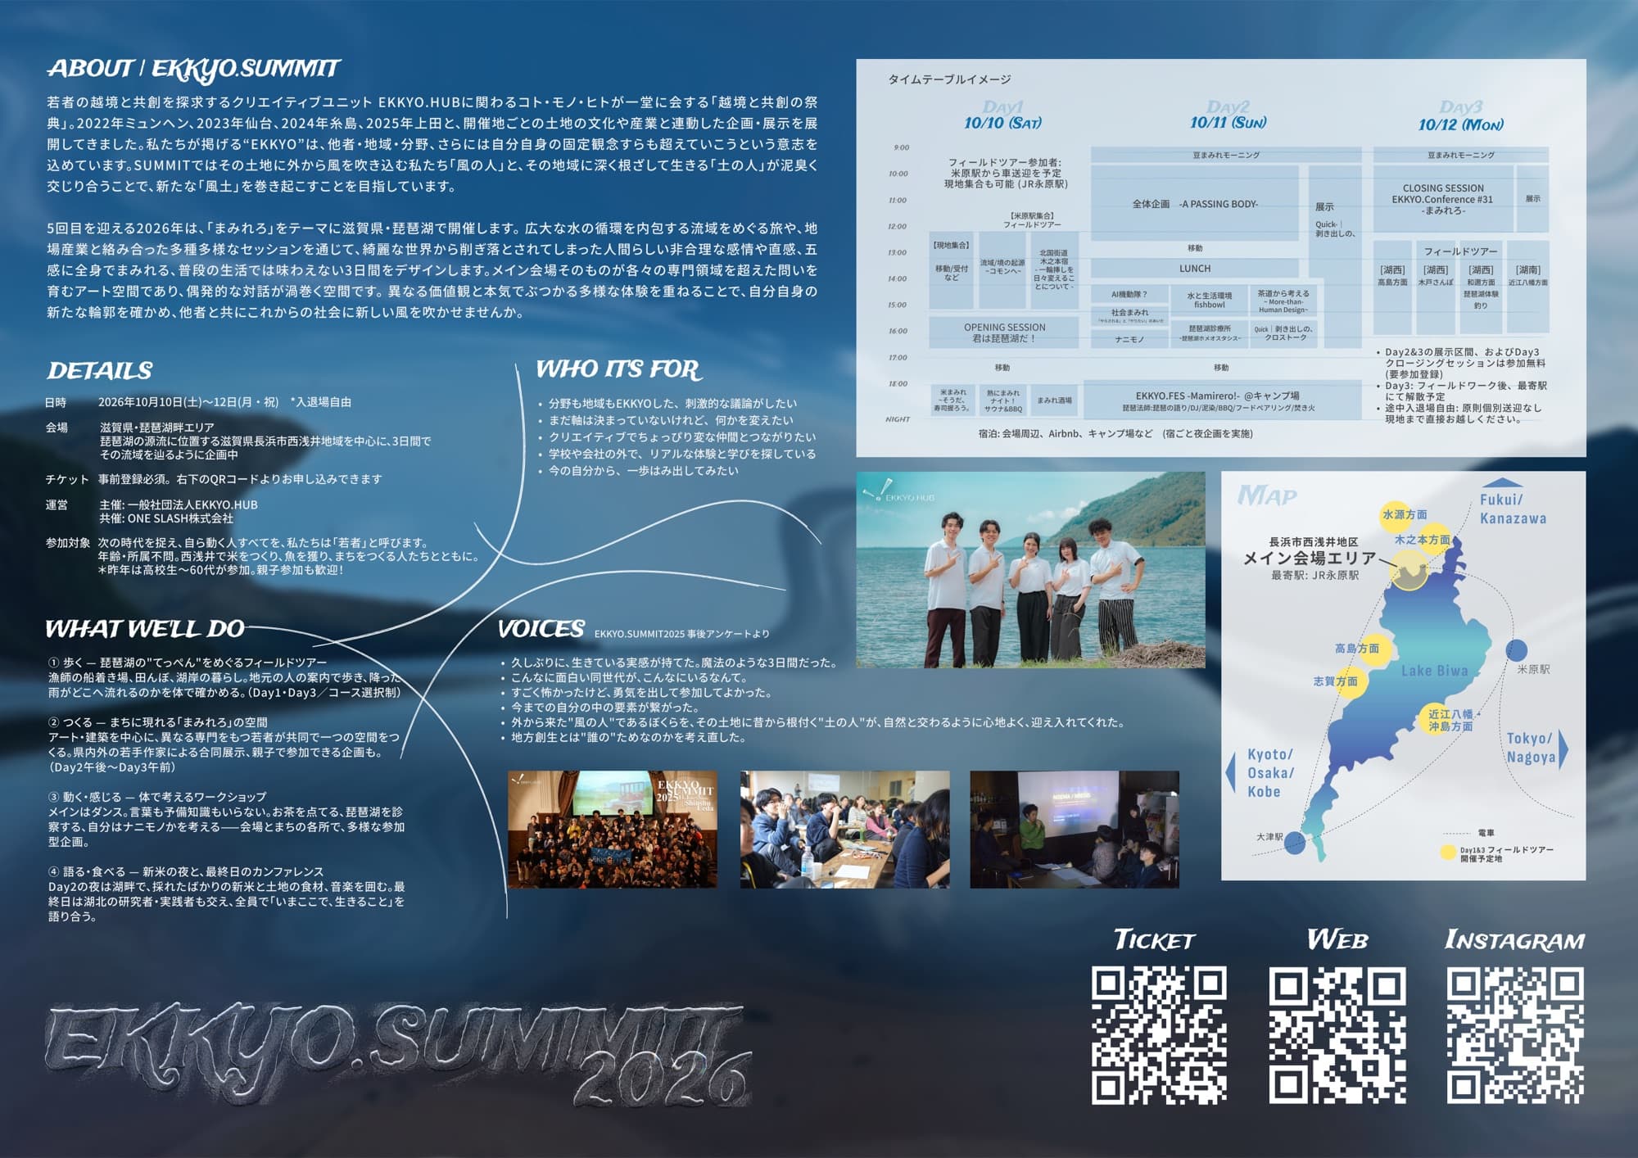Image resolution: width=1638 pixels, height=1158 pixels.
Task: Open the dark photo of the projector screening
Action: 1075,829
